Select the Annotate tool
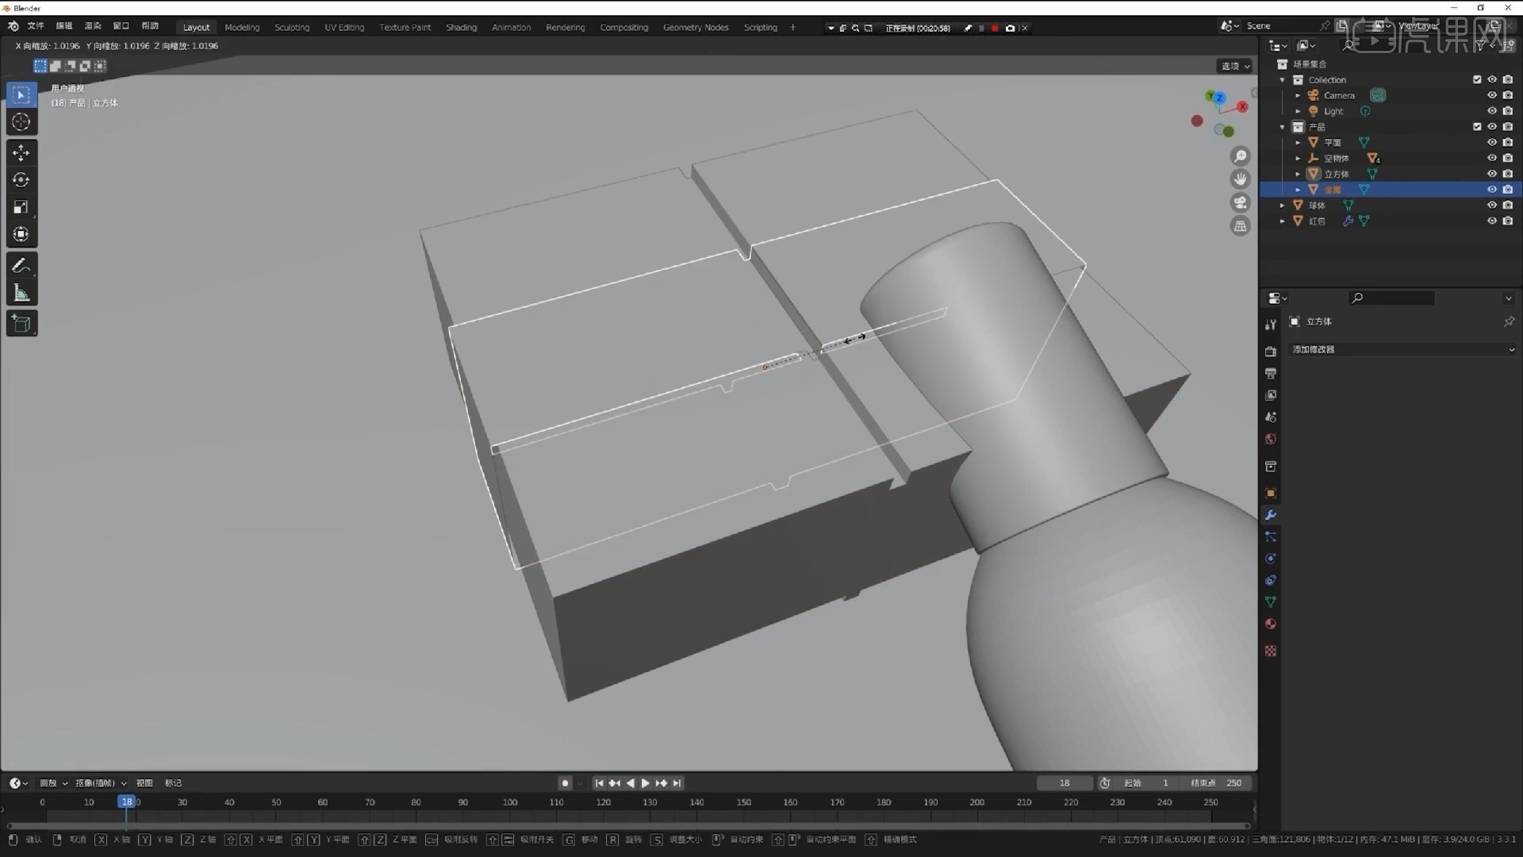This screenshot has height=857, width=1523. point(21,266)
